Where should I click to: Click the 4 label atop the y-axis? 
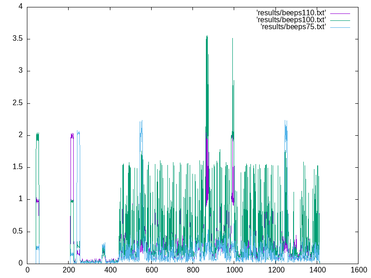click(x=21, y=7)
